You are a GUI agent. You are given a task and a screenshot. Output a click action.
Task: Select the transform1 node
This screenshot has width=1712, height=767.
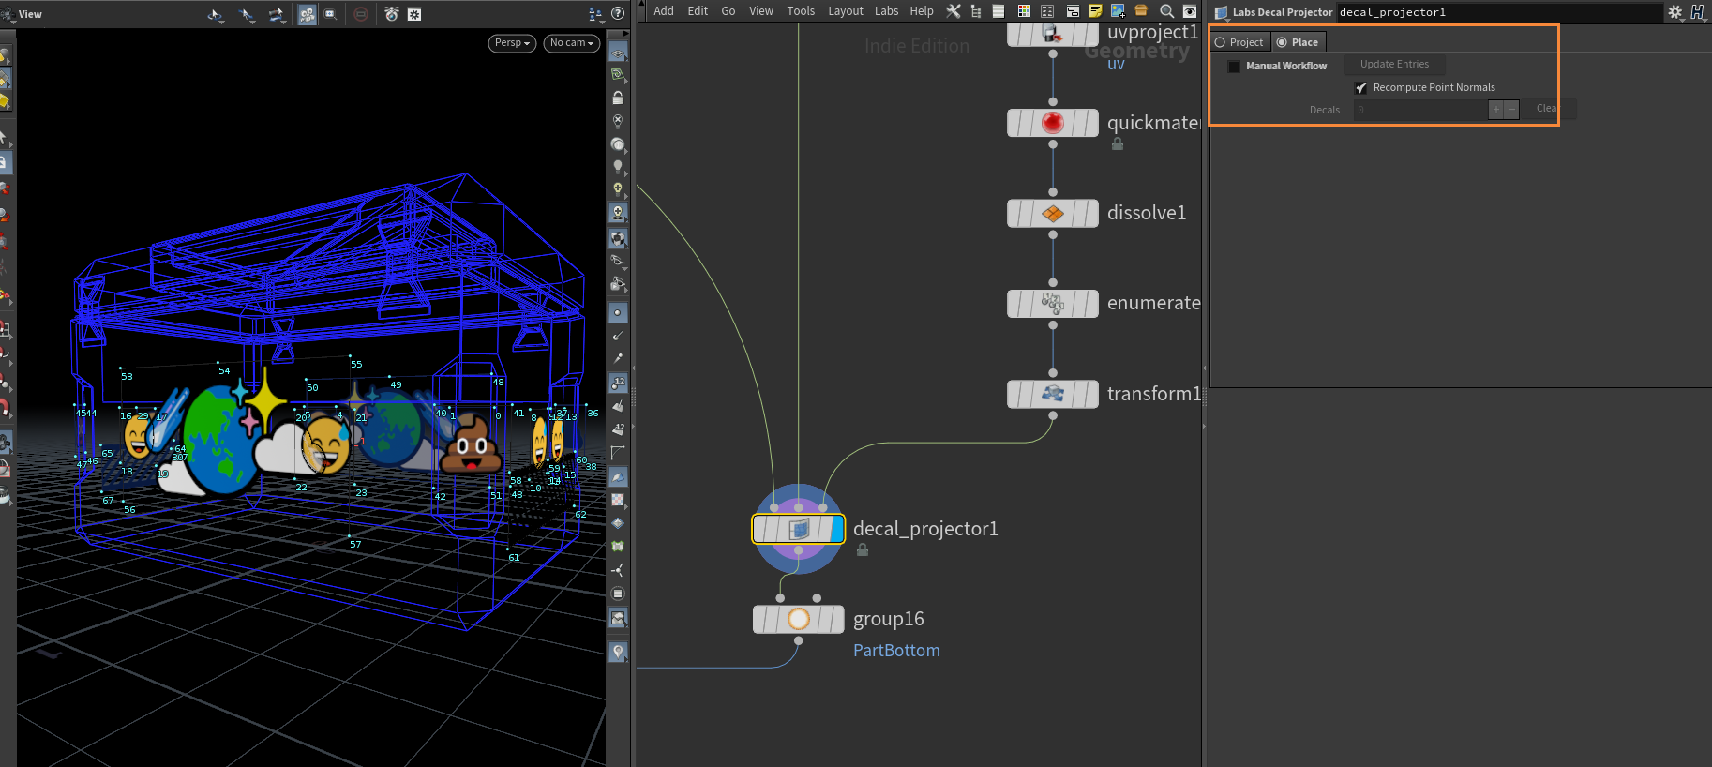point(1053,394)
